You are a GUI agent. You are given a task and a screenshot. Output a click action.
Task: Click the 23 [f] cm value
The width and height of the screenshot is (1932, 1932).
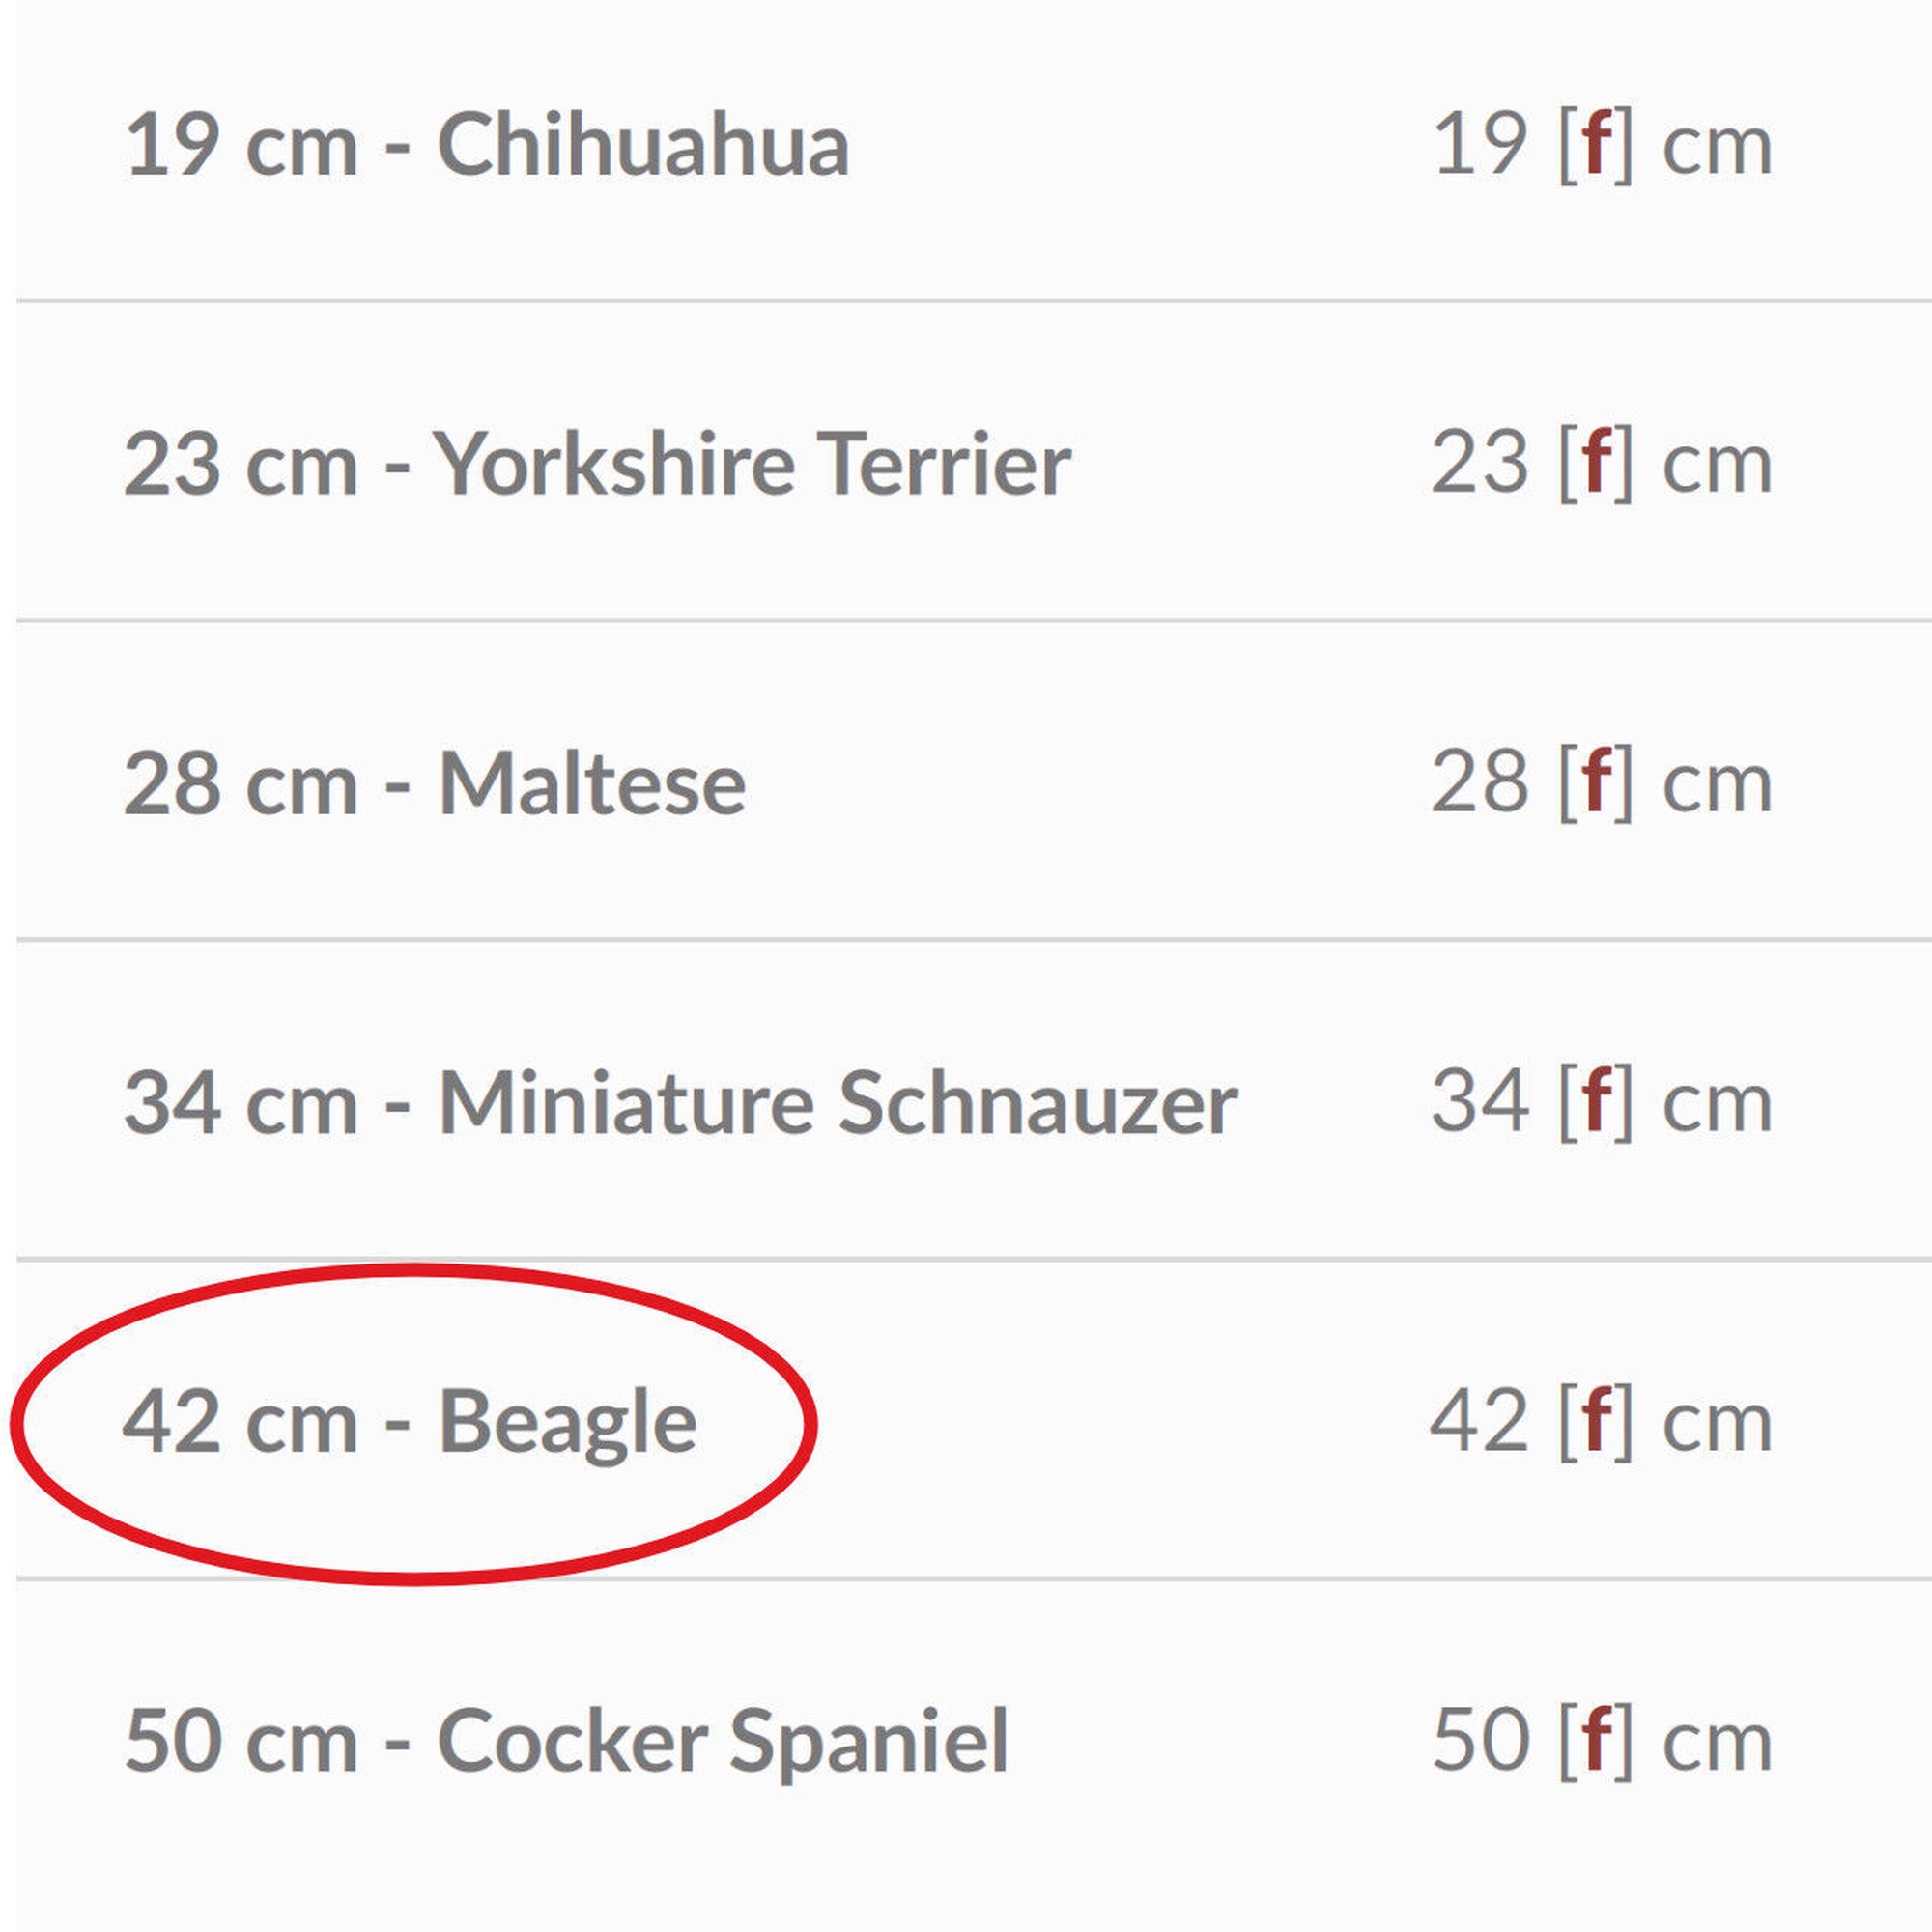tap(1602, 464)
